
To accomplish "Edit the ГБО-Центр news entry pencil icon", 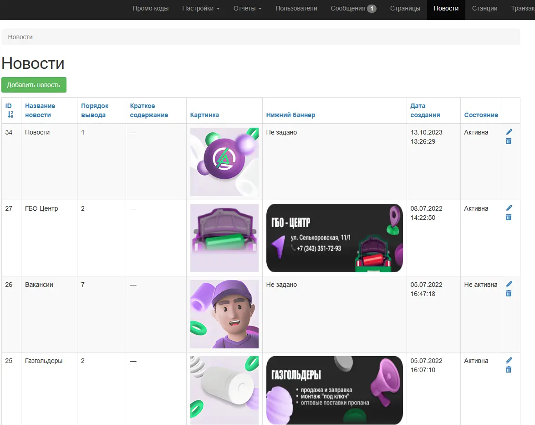I will pyautogui.click(x=509, y=208).
